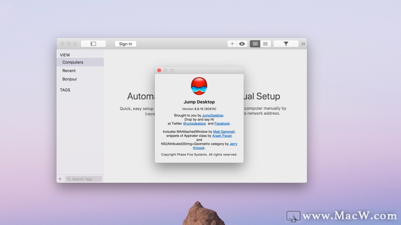The height and width of the screenshot is (225, 401).
Task: Click the TAGS section header
Action: (x=65, y=90)
